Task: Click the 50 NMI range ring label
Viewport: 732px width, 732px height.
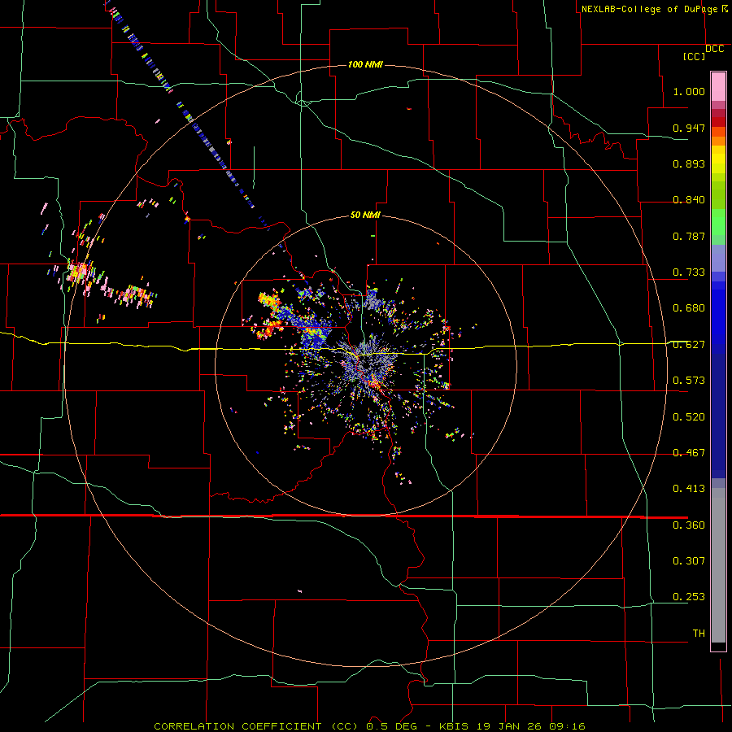Action: pos(365,216)
